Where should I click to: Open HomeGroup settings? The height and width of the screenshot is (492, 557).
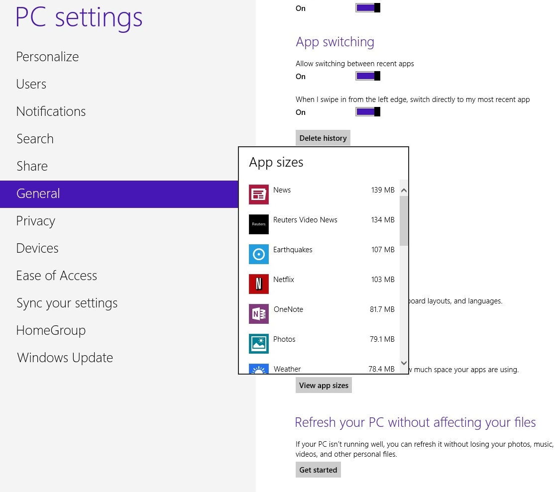(x=51, y=330)
